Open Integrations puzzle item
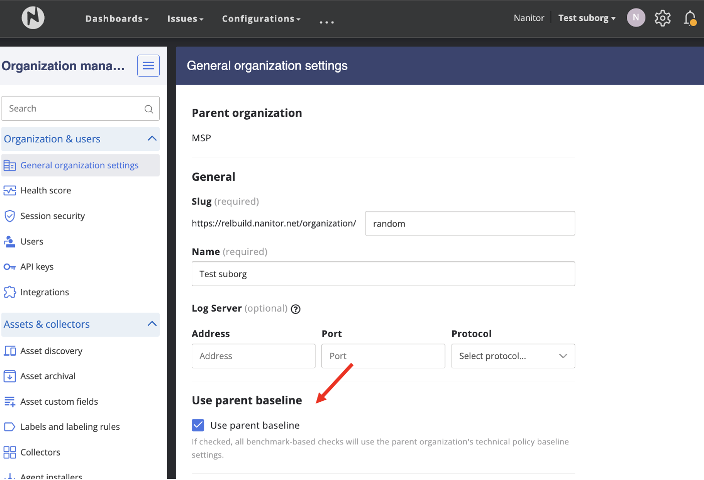The width and height of the screenshot is (704, 480). 45,292
